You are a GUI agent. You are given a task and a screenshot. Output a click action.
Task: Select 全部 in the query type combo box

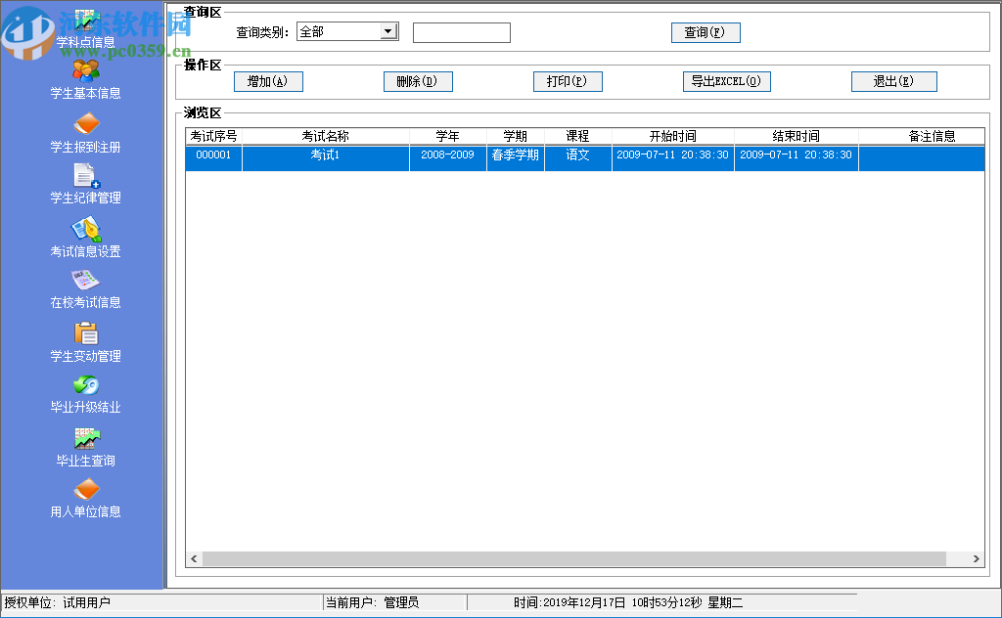point(338,30)
